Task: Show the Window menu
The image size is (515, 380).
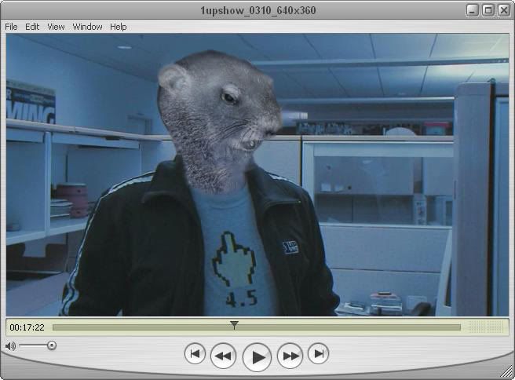Action: pyautogui.click(x=87, y=27)
